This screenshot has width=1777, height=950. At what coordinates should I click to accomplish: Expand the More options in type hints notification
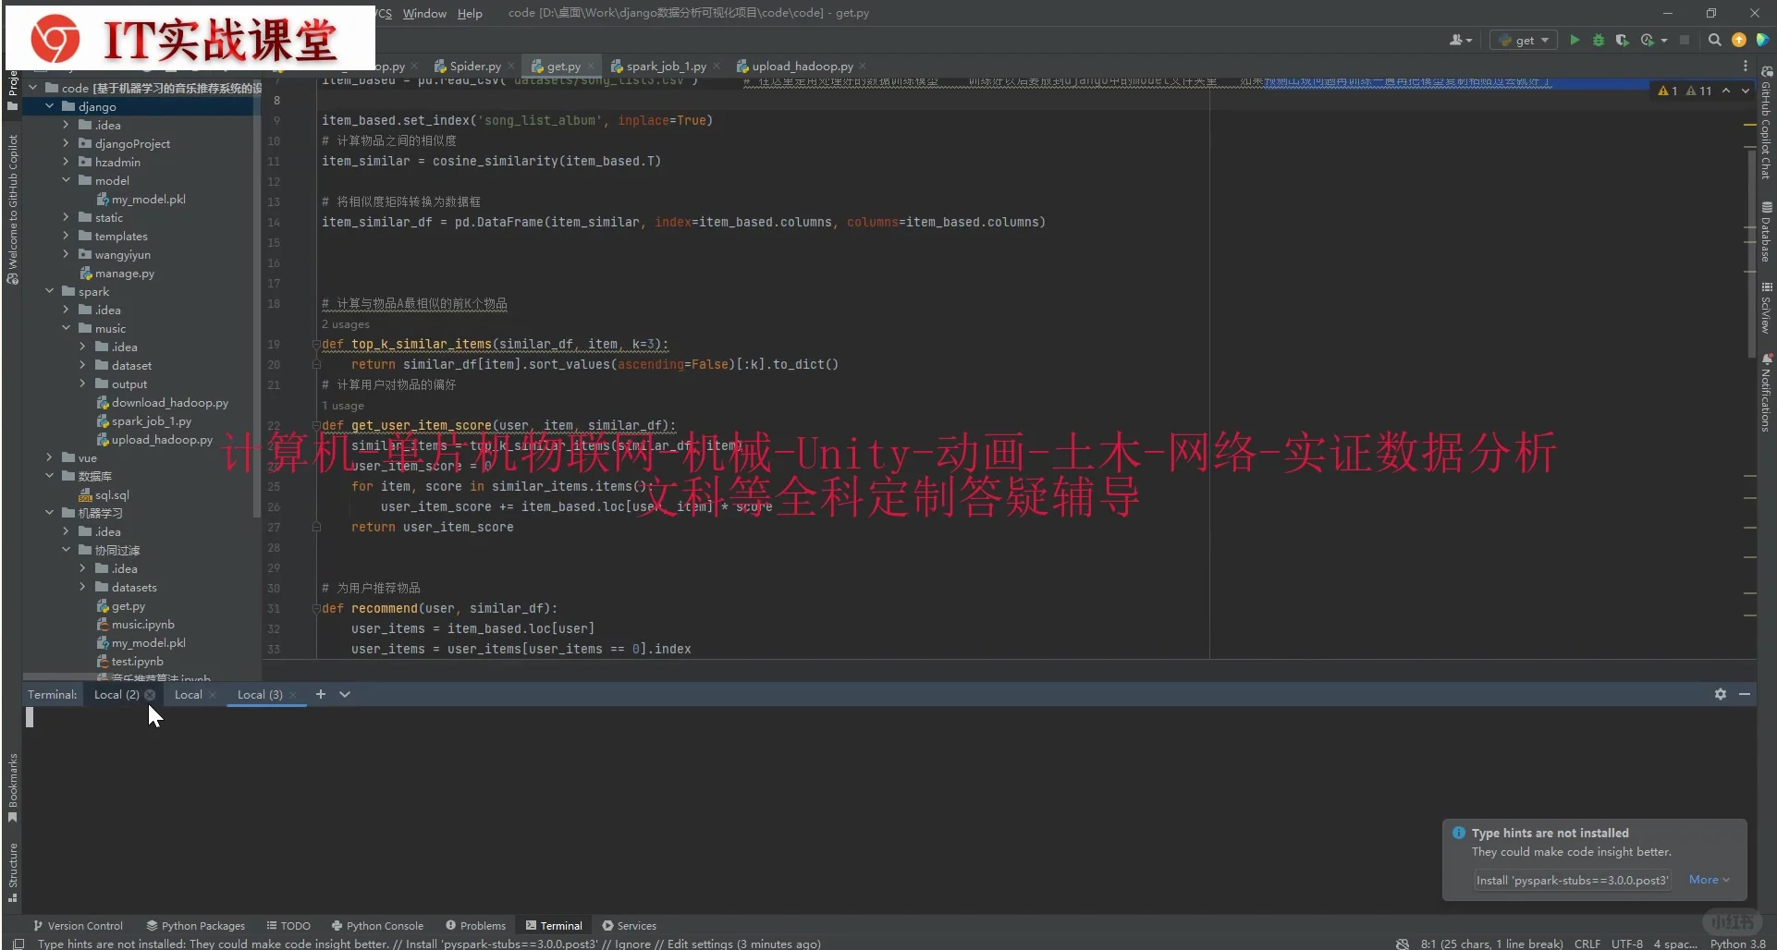1709,880
